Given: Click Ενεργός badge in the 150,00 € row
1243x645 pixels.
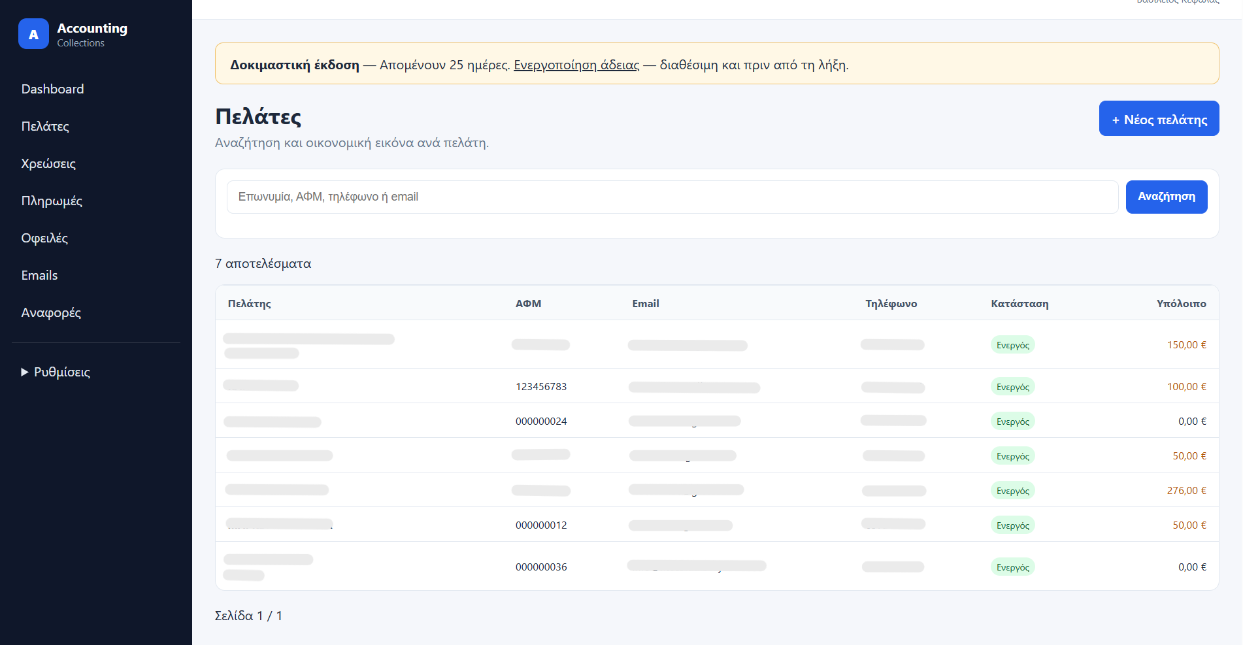Looking at the screenshot, I should [x=1013, y=345].
